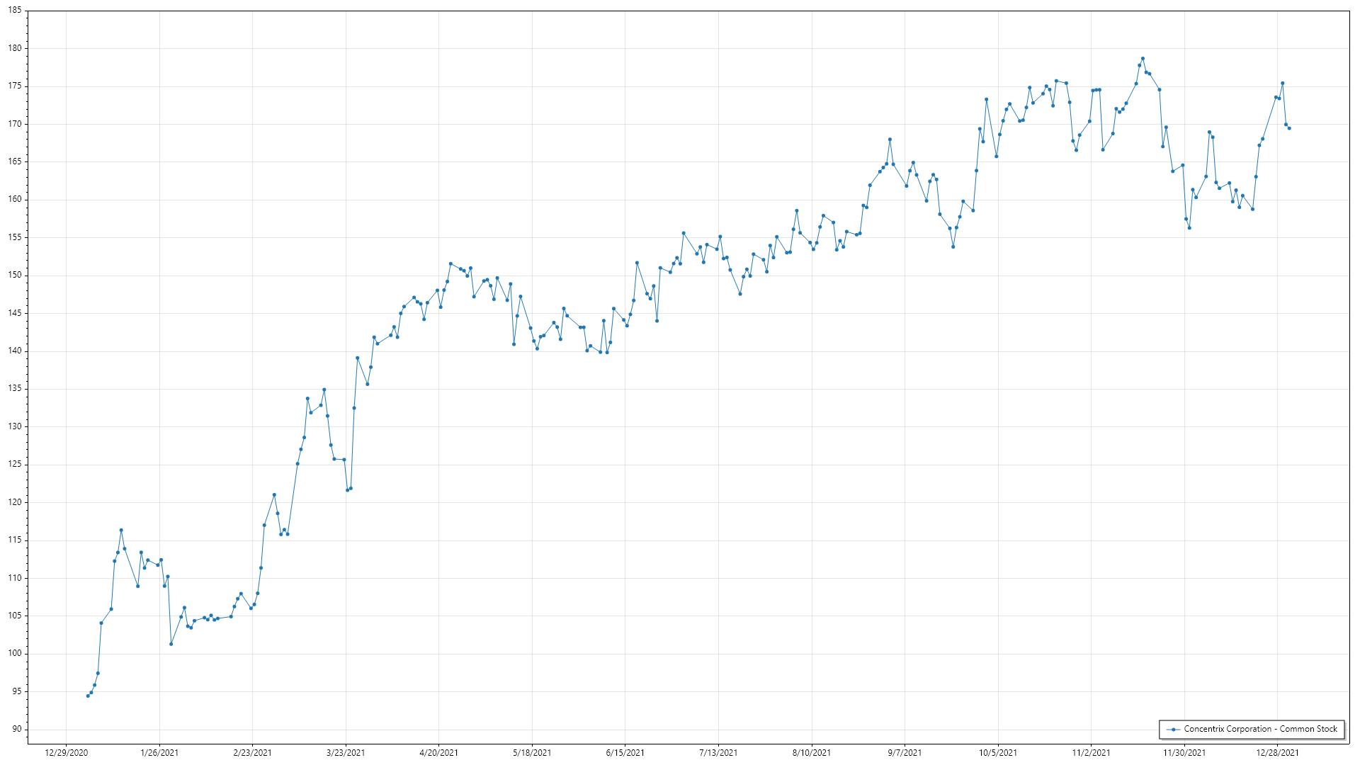Select the 4/20/2021 x-axis date label
Viewport: 1360px width, 765px height.
point(438,752)
